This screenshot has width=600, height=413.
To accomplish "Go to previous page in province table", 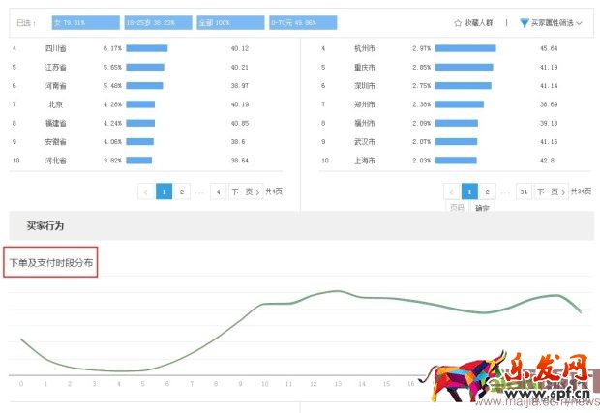I will (146, 192).
